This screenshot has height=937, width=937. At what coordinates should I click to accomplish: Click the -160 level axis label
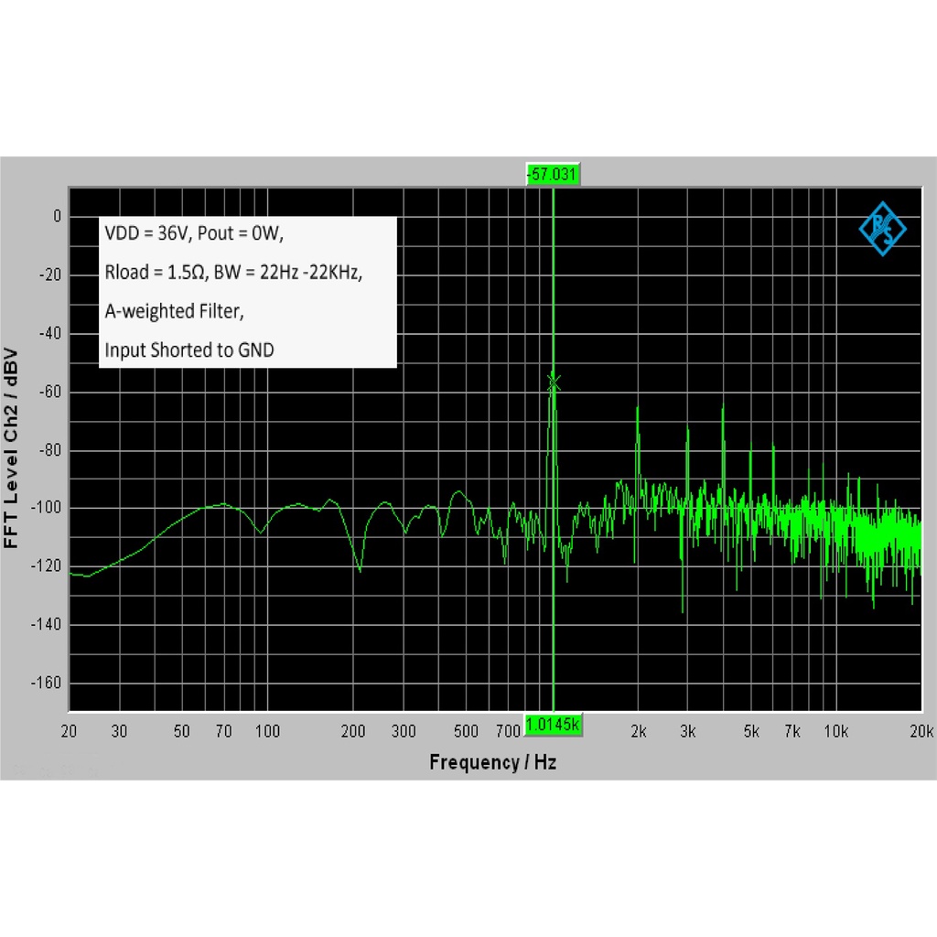(x=46, y=683)
